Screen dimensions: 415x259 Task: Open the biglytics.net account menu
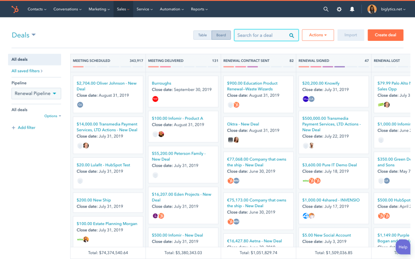[393, 9]
